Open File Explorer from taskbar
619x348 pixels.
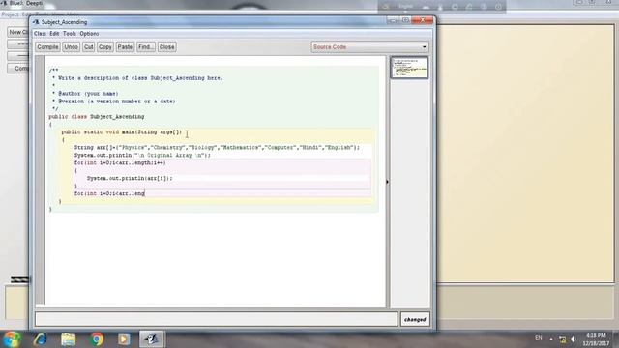(x=69, y=339)
